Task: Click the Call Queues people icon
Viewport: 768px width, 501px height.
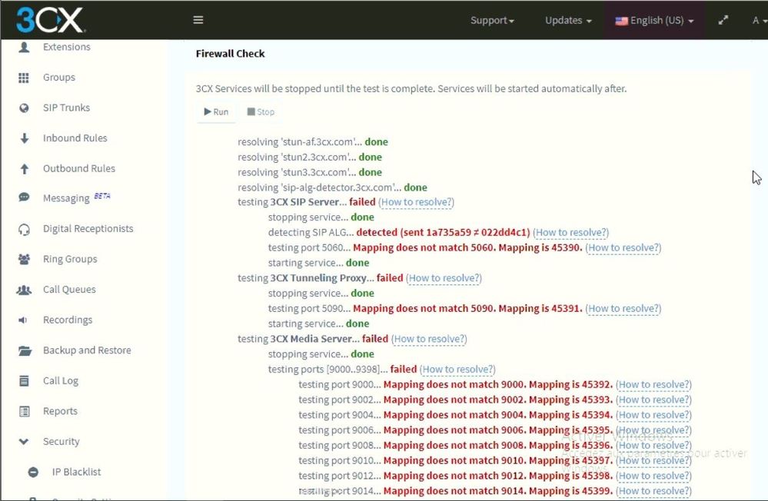Action: tap(24, 290)
